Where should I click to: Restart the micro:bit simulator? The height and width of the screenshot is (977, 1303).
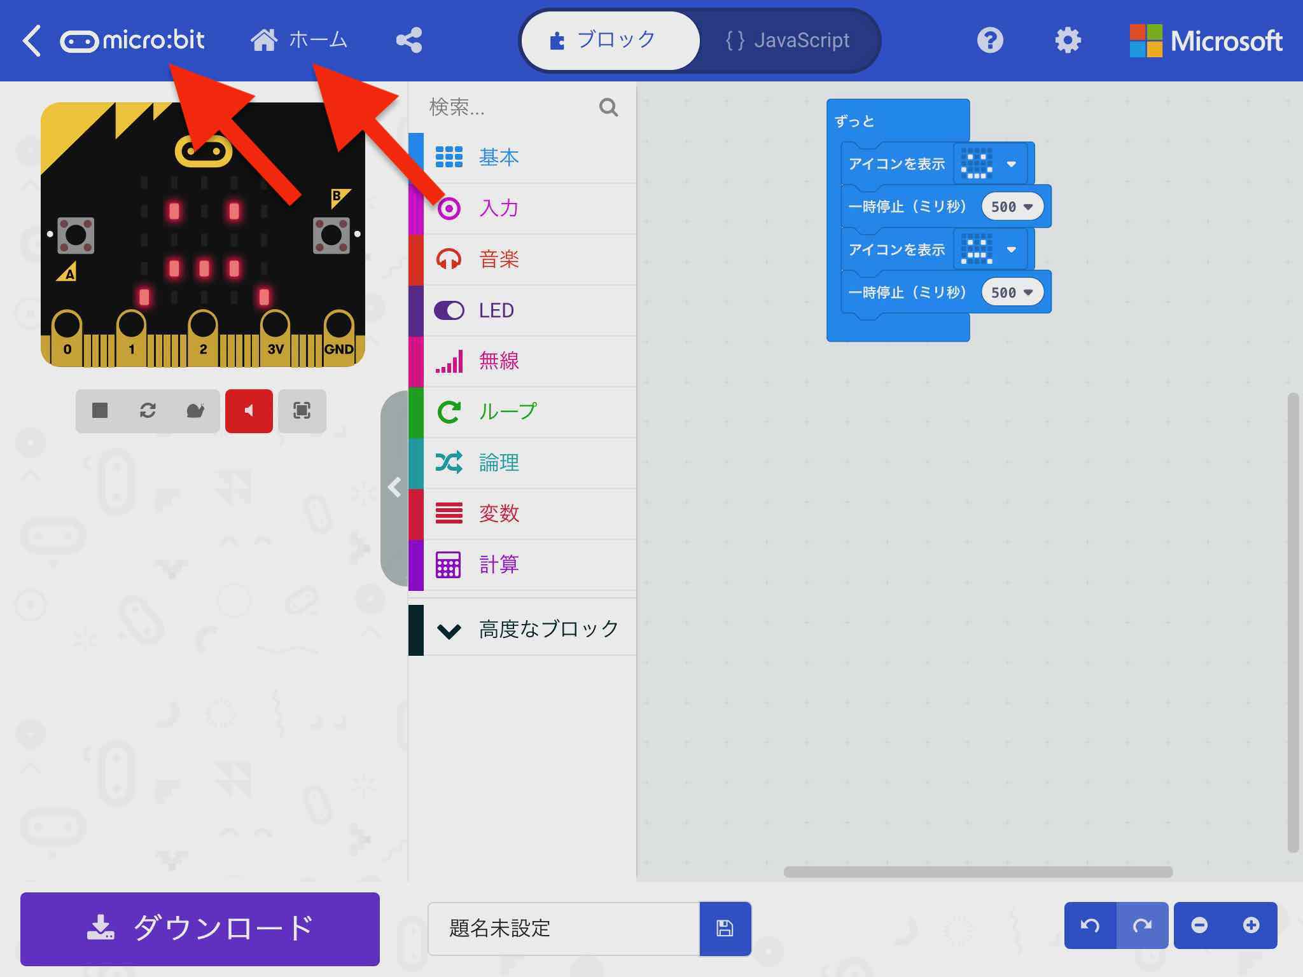pyautogui.click(x=148, y=412)
